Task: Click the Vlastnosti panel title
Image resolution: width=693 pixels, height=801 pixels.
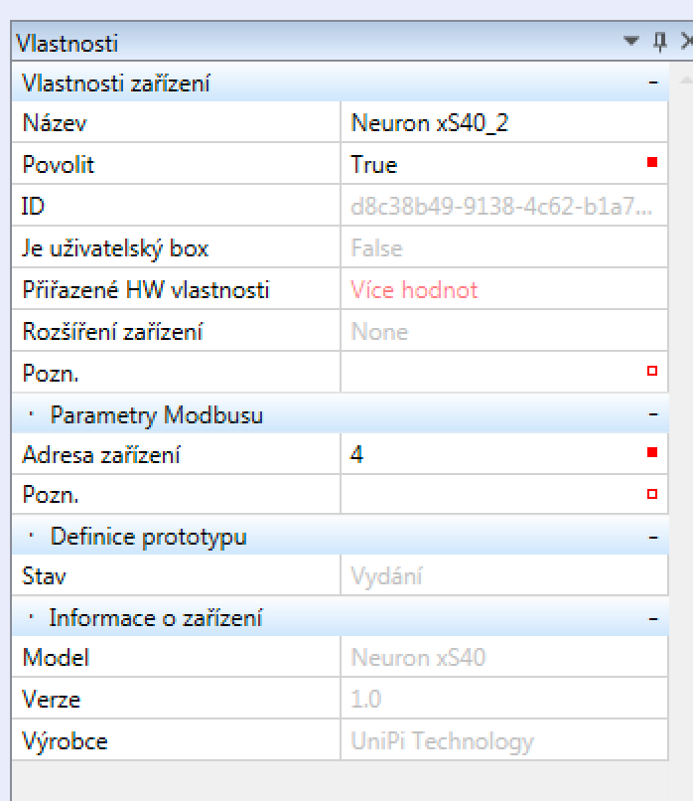Action: coord(68,43)
